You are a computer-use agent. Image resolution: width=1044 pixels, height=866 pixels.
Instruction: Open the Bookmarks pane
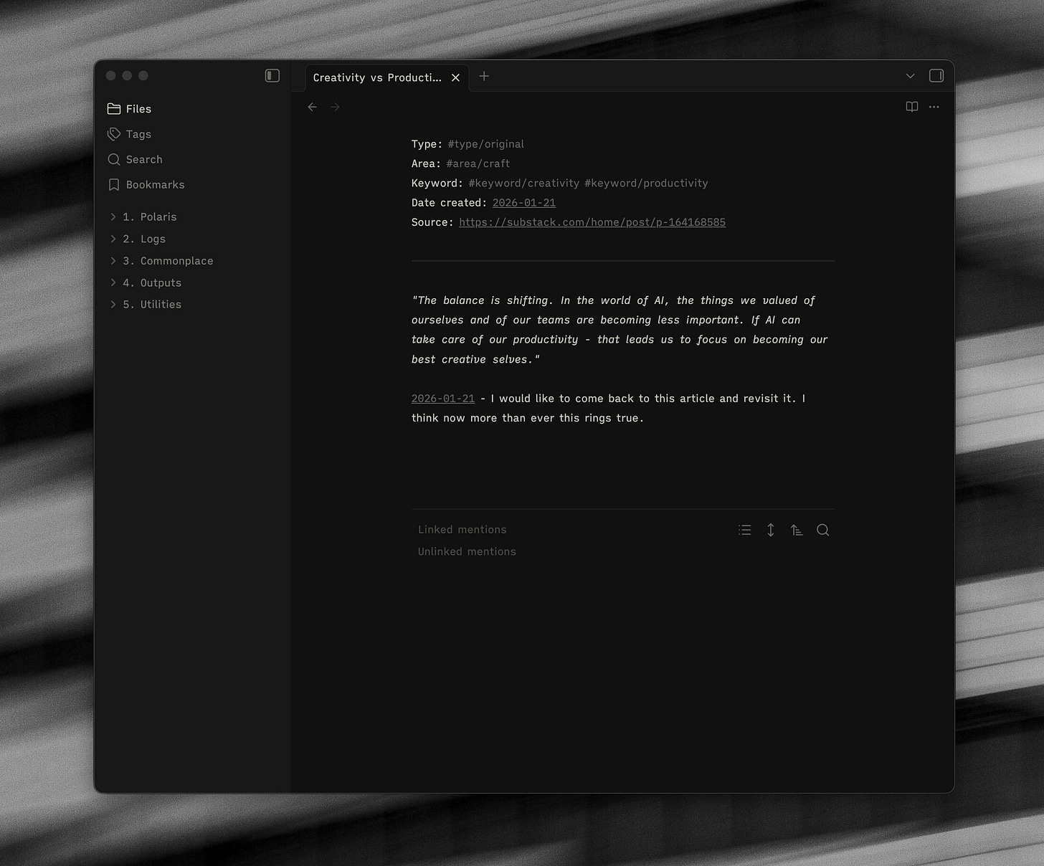[146, 184]
